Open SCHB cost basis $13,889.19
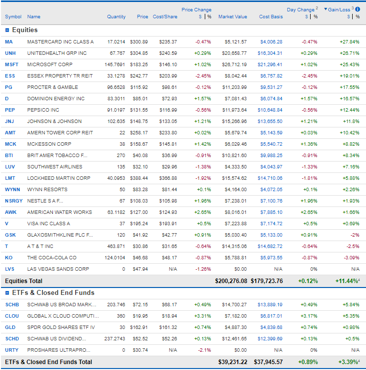 [270, 305]
